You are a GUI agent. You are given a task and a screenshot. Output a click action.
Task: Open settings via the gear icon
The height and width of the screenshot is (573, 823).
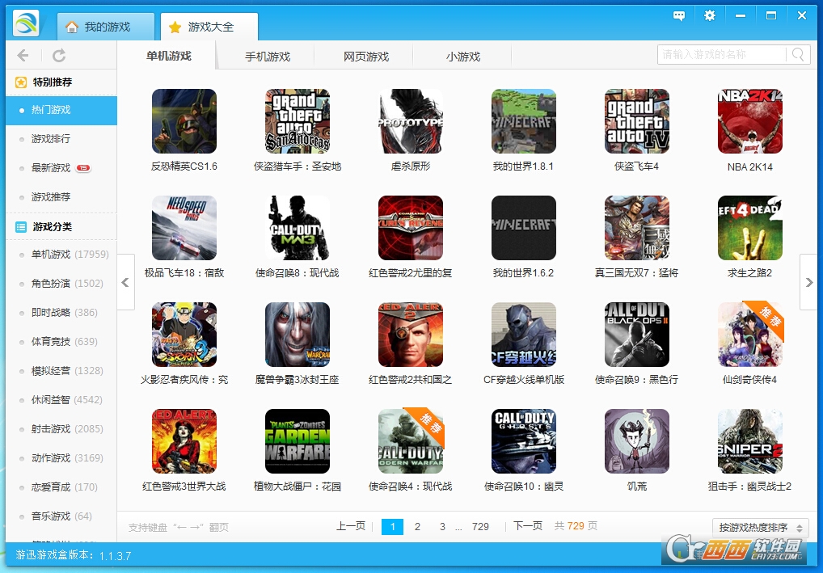coord(710,15)
